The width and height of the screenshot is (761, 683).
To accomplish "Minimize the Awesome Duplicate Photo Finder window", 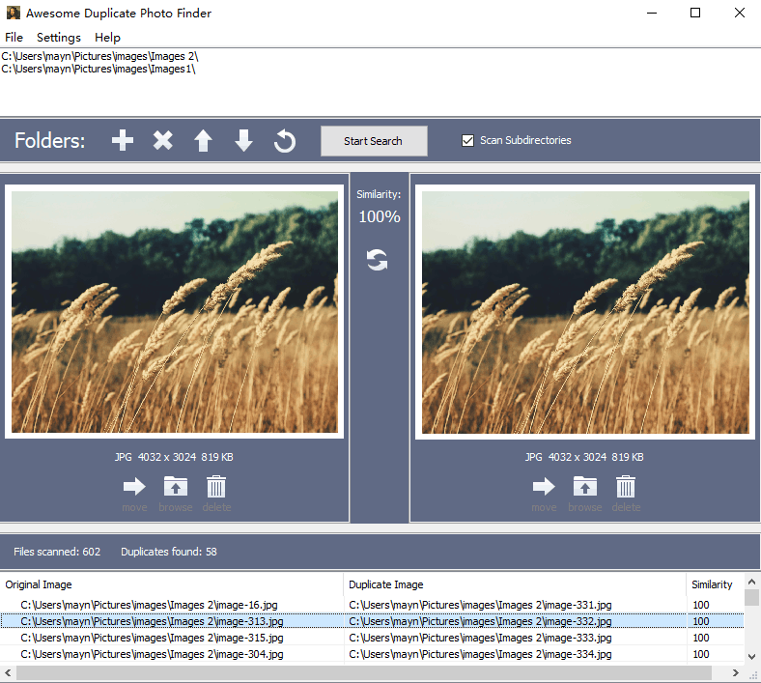I will [x=652, y=14].
